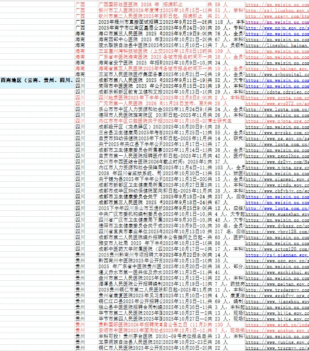Click the 三亚崖州湾科技城医院 cell
309x351 pixels.
130,51
